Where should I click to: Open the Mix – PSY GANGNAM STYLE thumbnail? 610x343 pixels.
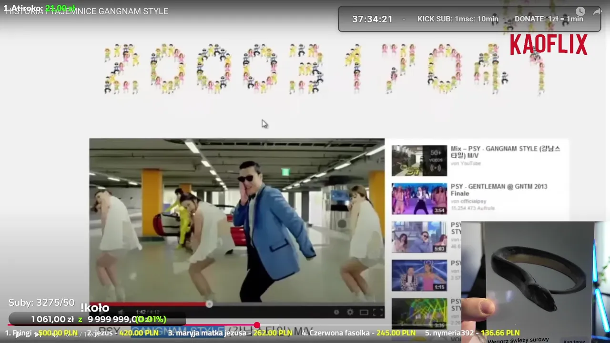pos(419,161)
